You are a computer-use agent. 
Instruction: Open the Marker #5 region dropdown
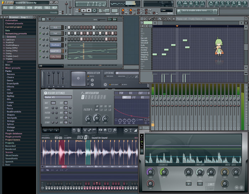click(x=58, y=97)
